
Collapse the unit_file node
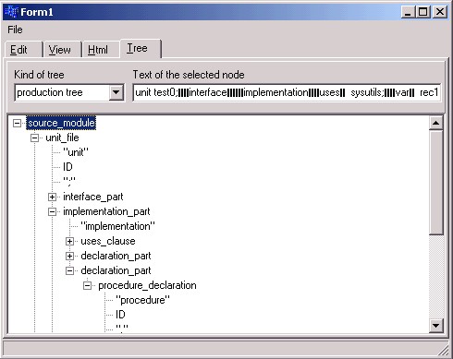click(x=34, y=138)
